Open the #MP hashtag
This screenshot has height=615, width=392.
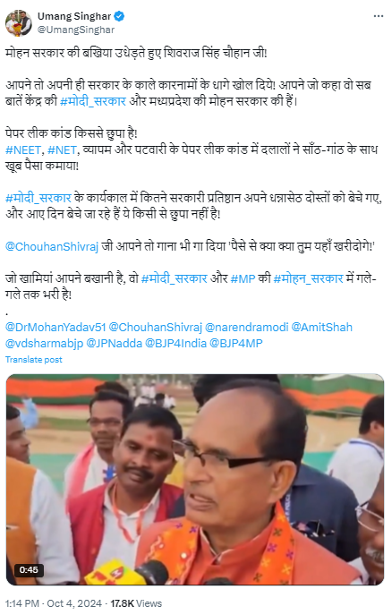[243, 278]
